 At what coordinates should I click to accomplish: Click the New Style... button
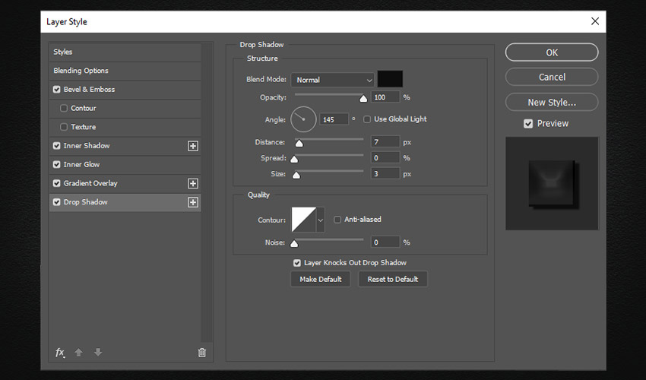point(551,102)
